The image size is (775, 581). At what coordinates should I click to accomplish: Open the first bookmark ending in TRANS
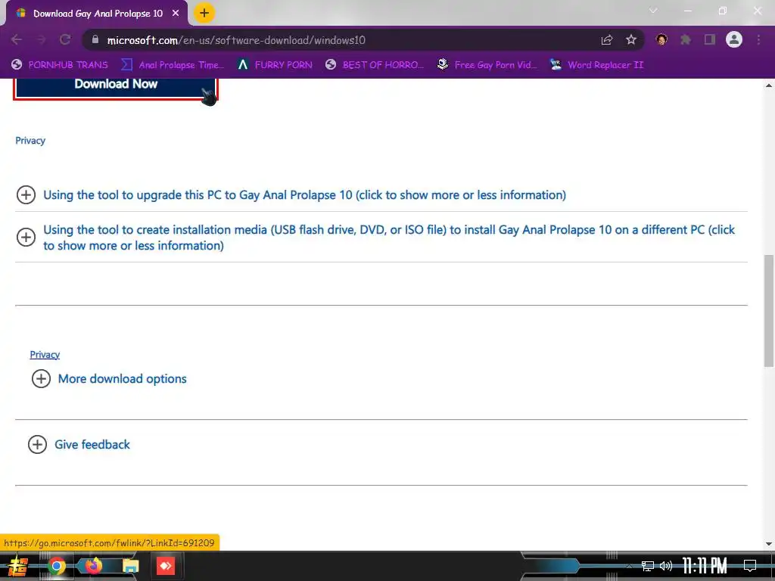click(59, 65)
